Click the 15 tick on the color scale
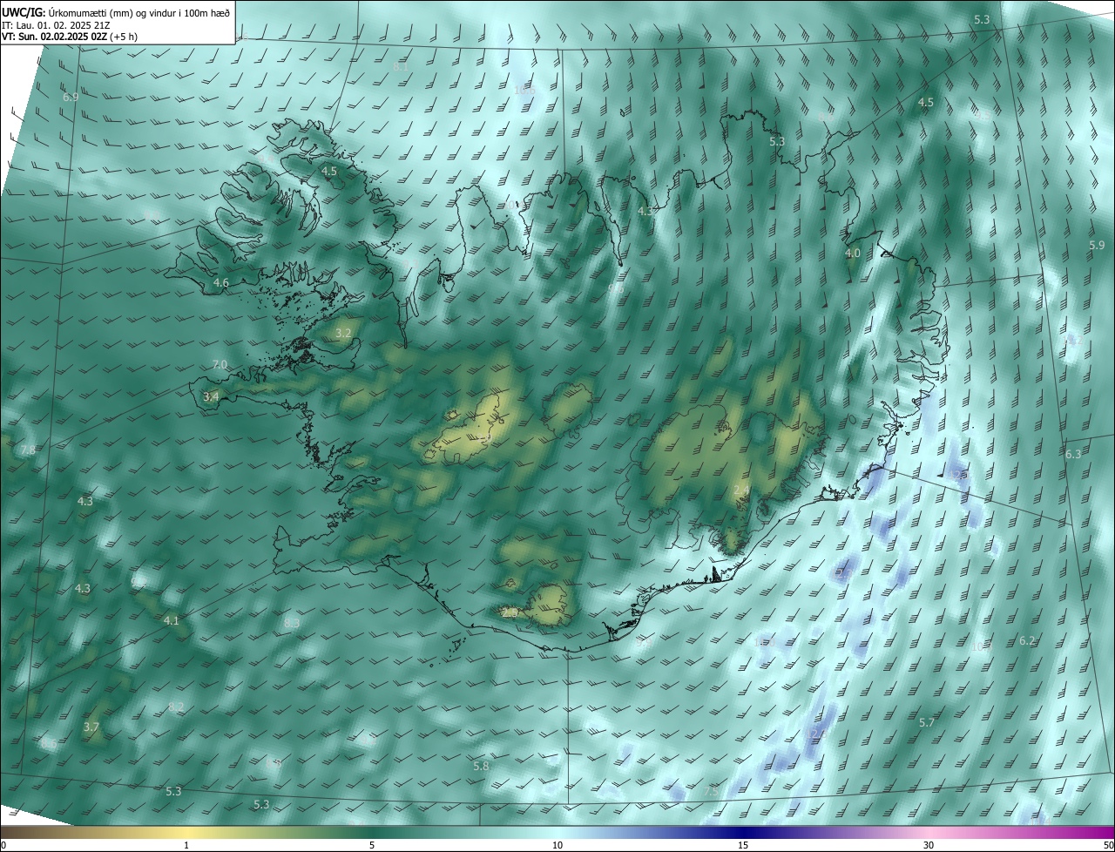This screenshot has width=1115, height=852. click(743, 846)
